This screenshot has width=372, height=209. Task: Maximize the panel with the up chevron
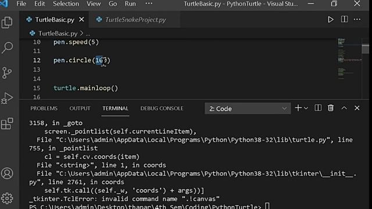[x=344, y=108]
